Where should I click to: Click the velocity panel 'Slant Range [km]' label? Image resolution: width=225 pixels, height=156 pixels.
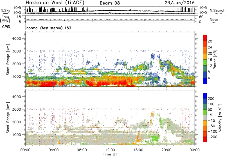coord(8,118)
